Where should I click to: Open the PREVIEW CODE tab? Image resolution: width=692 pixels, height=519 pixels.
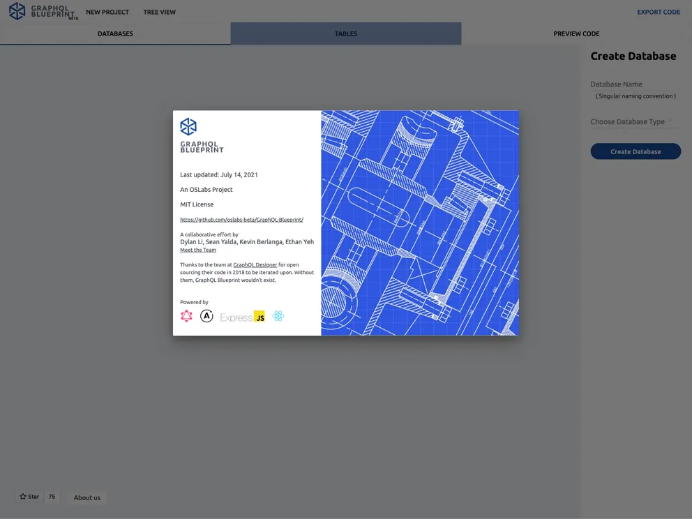[x=576, y=33]
